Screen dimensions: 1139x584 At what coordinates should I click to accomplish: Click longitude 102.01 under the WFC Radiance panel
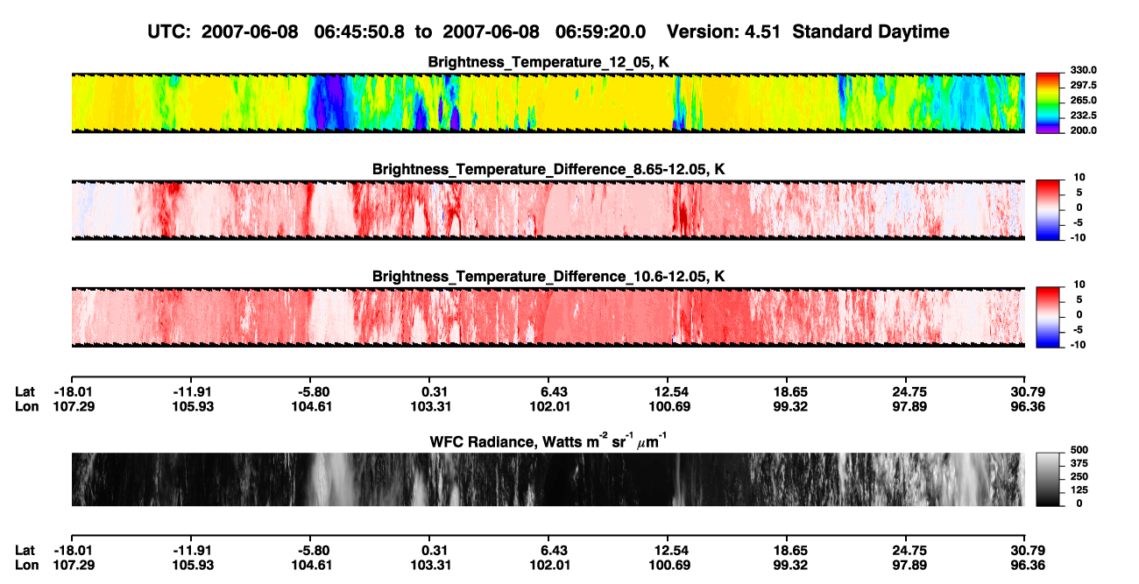coord(548,566)
